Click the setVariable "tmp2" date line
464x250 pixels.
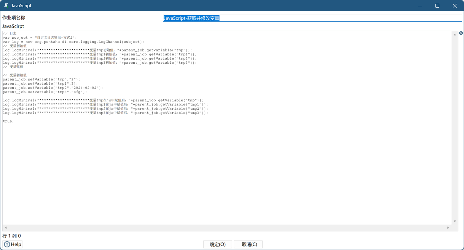click(53, 88)
